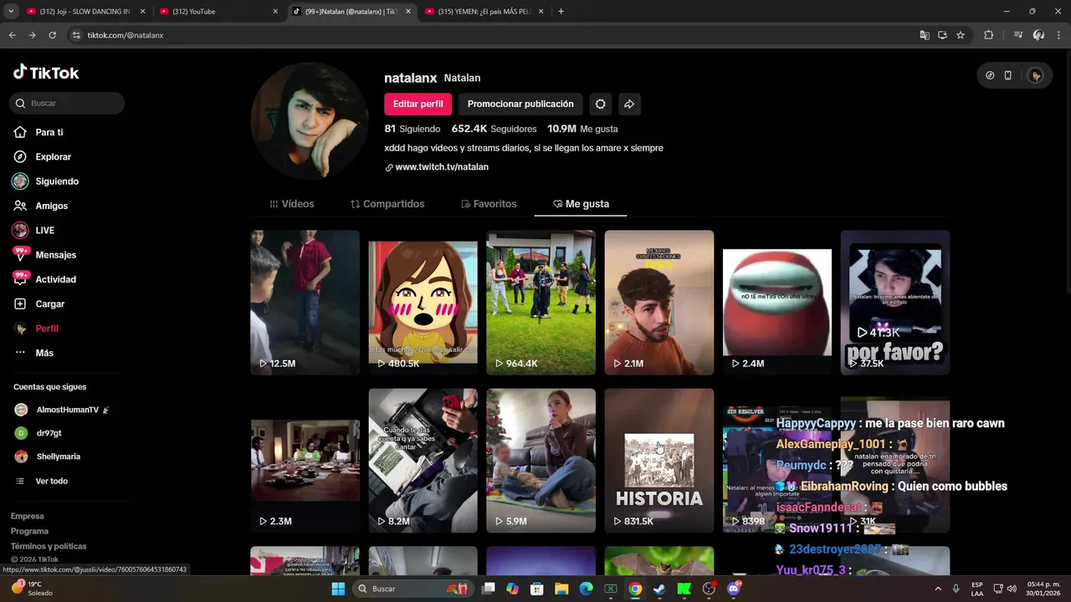Click the taskbar microphone tray icon

coord(956,589)
